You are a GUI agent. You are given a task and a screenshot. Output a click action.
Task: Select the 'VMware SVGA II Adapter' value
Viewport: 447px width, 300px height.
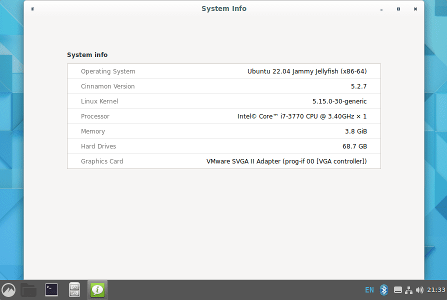286,161
